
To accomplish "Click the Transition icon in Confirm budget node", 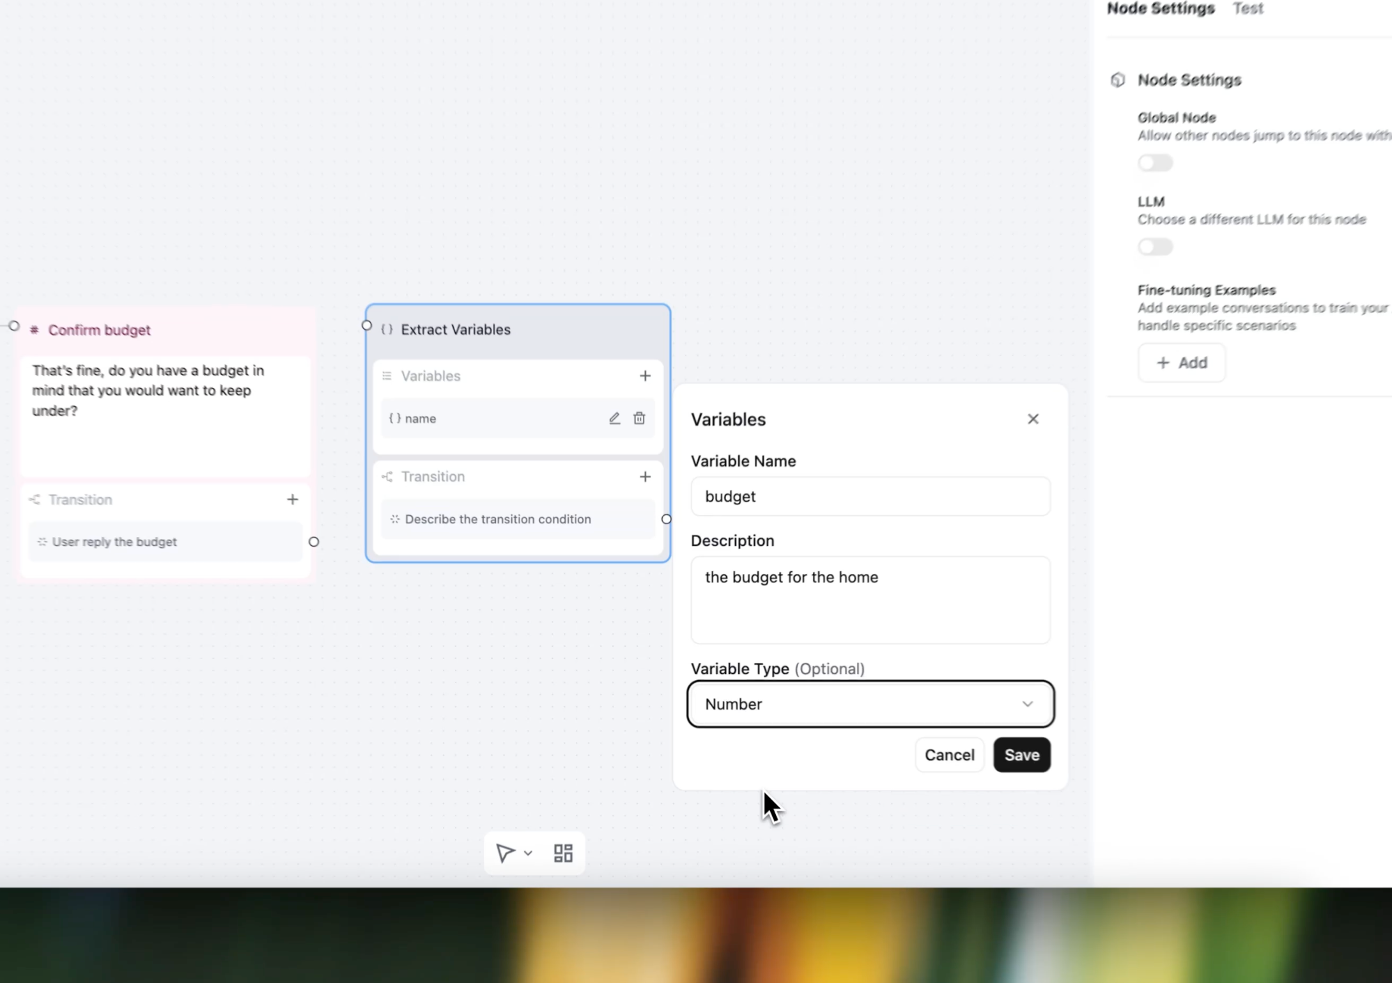I will coord(35,500).
